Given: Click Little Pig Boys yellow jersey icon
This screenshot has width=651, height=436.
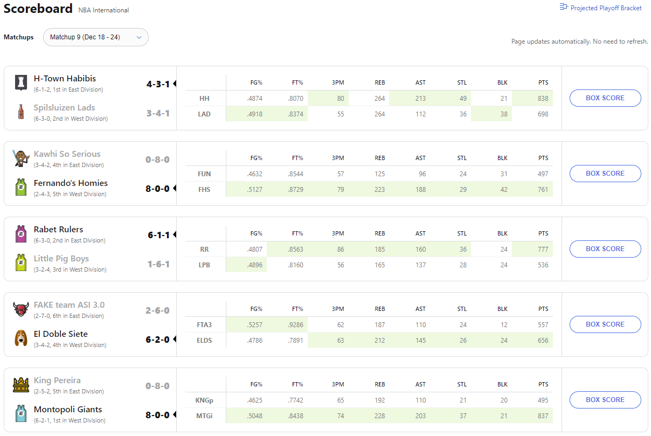Looking at the screenshot, I should 21,262.
